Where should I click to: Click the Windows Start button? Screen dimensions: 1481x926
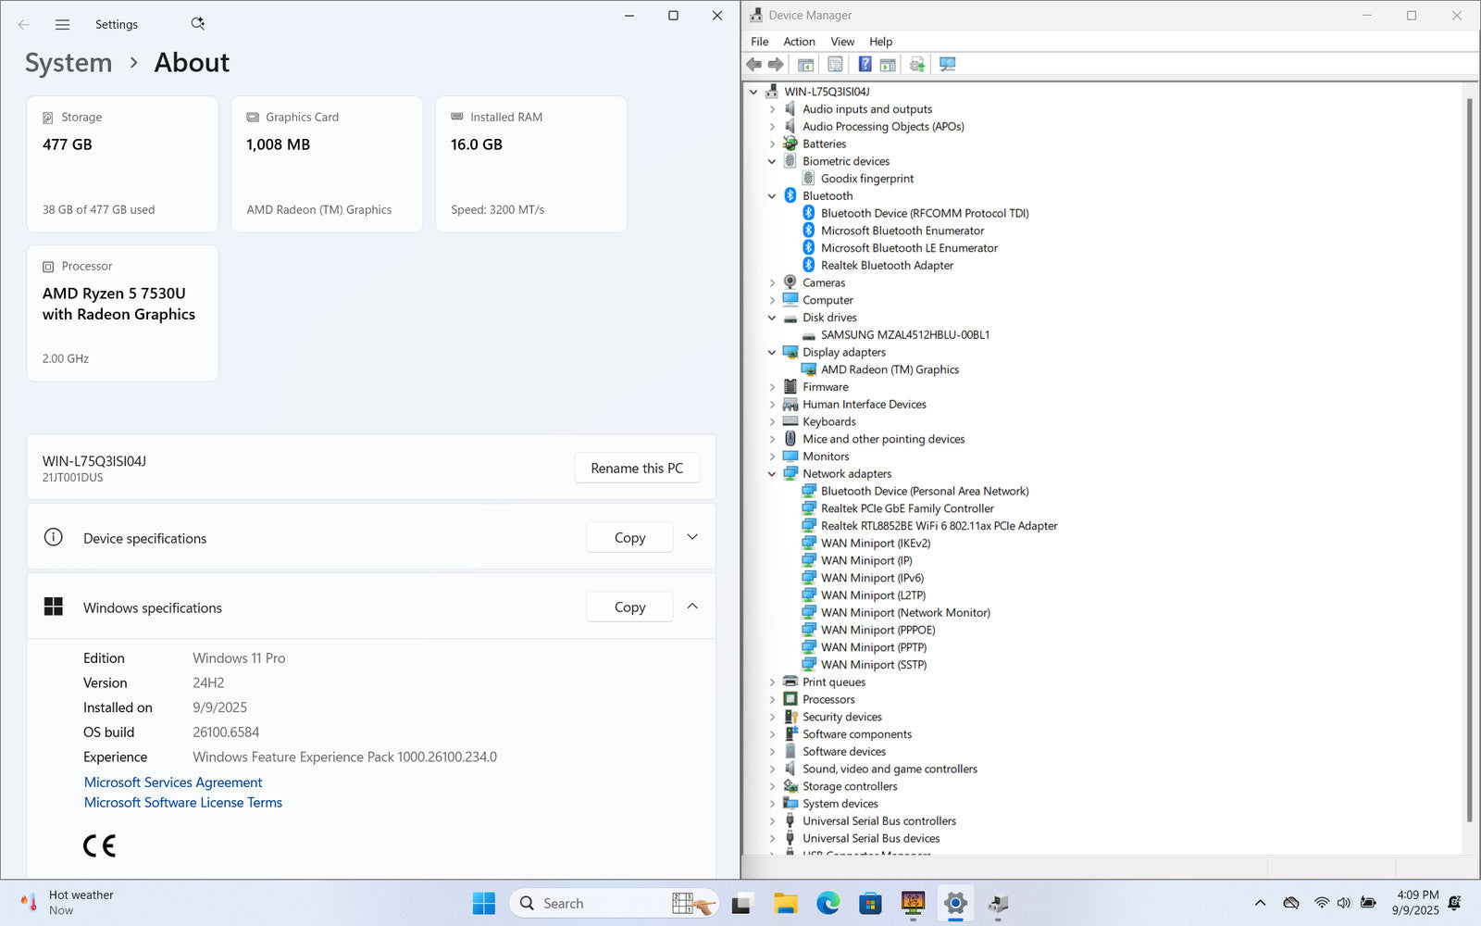483,903
